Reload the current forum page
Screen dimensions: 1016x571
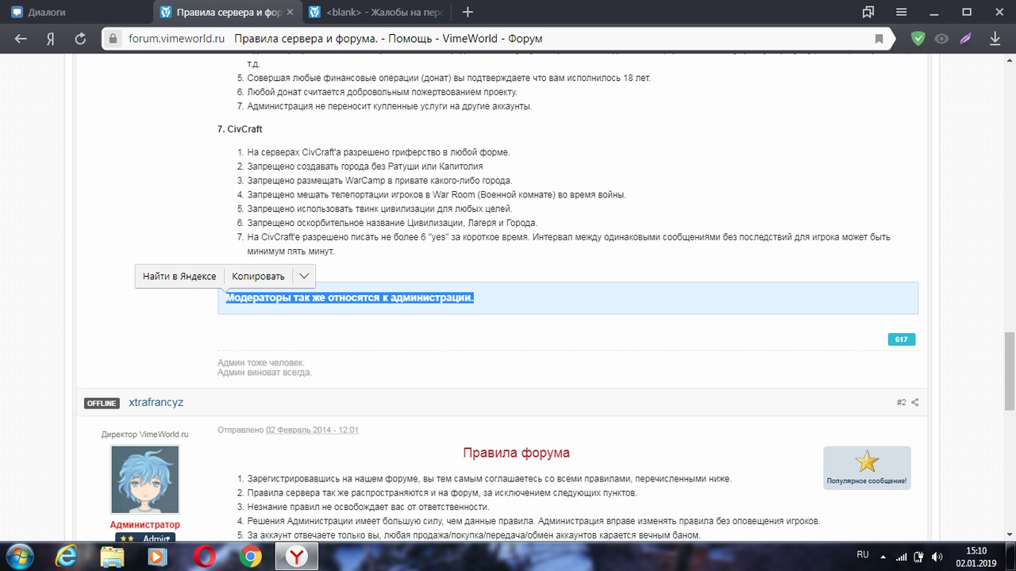tap(80, 39)
